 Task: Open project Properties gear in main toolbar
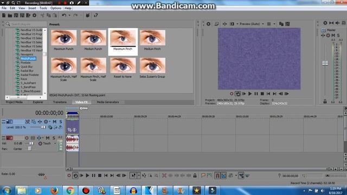point(34,15)
